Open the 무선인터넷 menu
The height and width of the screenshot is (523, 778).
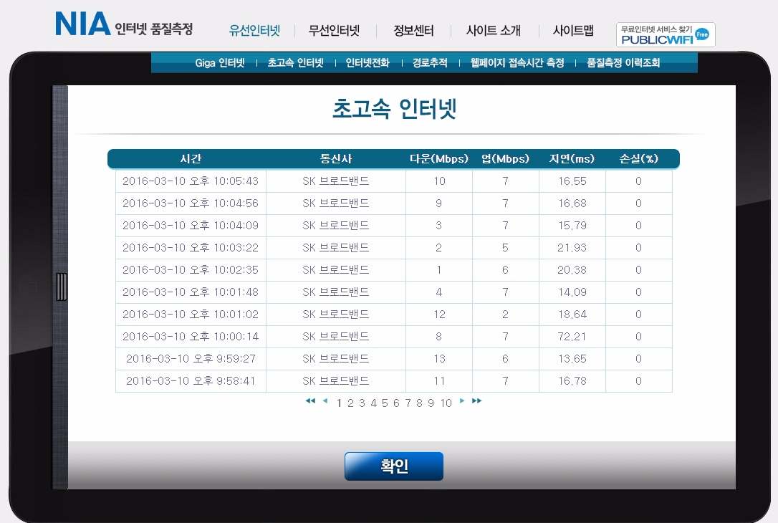point(334,31)
